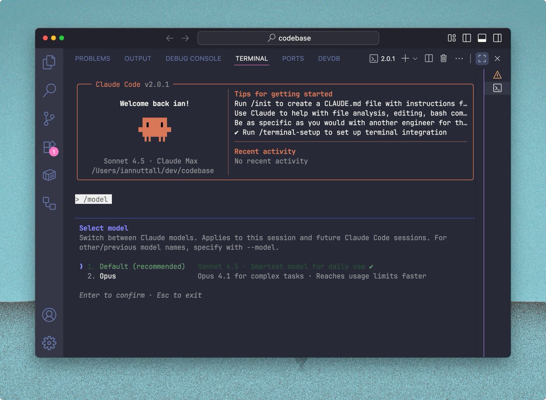Click the Select model heading
Screen dimensions: 546x400
coord(104,228)
